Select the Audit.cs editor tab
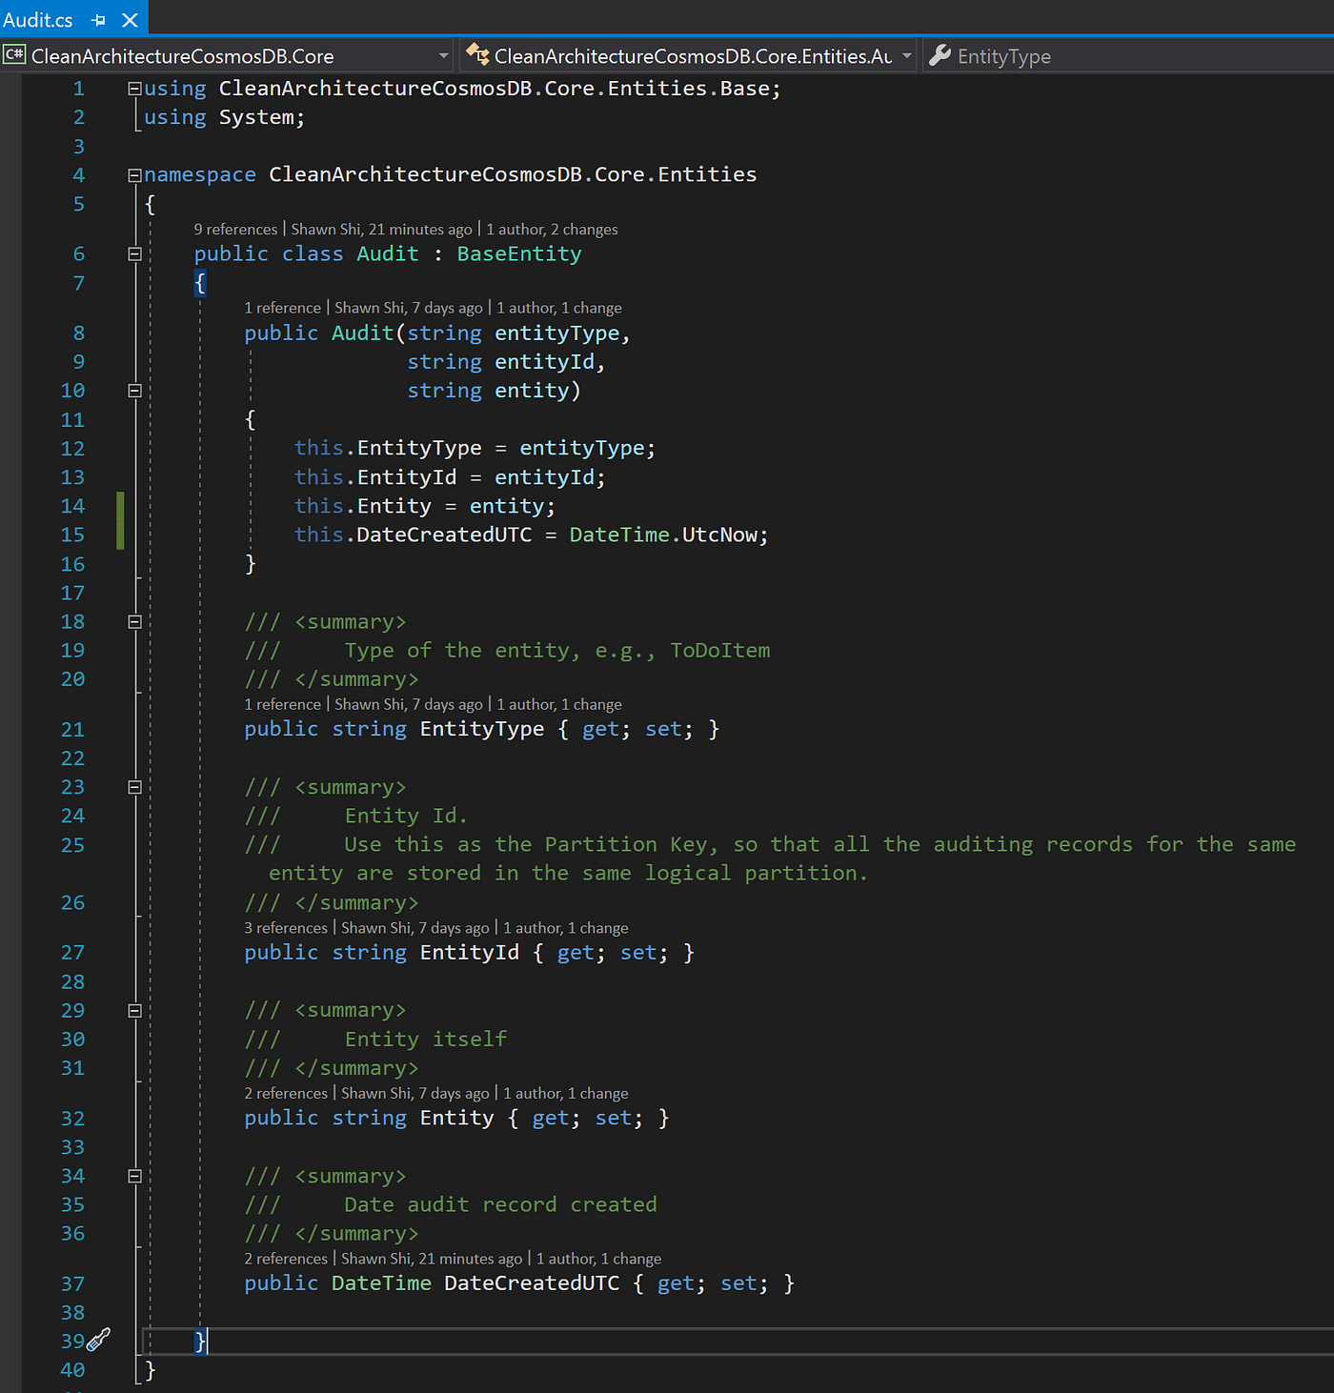Screen dimensions: 1334x1393 point(38,18)
